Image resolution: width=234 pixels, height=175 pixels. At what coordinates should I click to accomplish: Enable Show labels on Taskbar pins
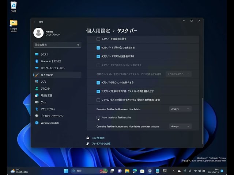coord(98,117)
